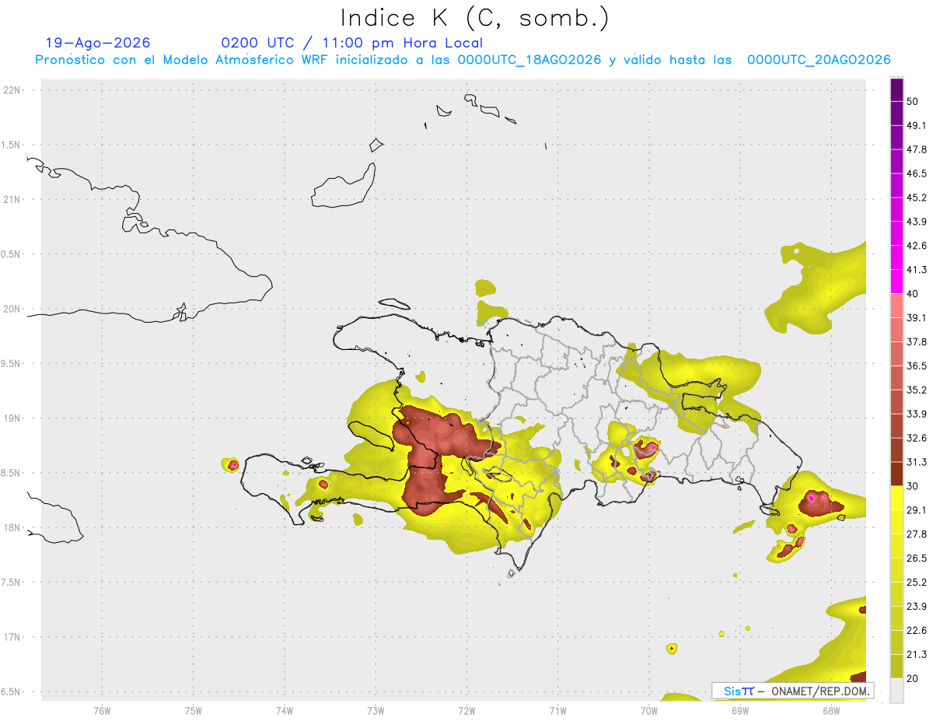The width and height of the screenshot is (933, 721).
Task: Click the '17N' latitude axis label
Action: point(13,637)
